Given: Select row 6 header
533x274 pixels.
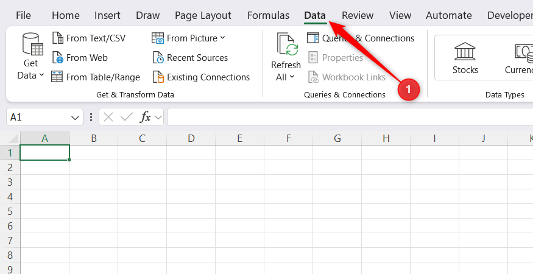Looking at the screenshot, I should [10, 226].
